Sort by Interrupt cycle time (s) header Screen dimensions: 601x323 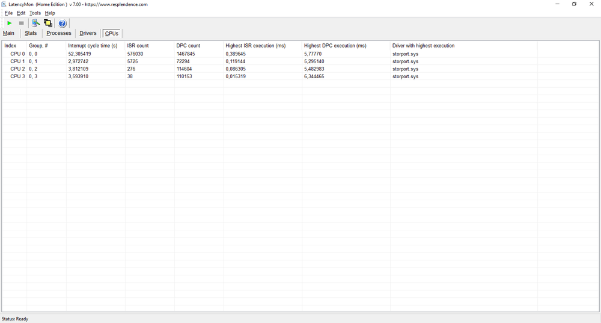(x=93, y=46)
